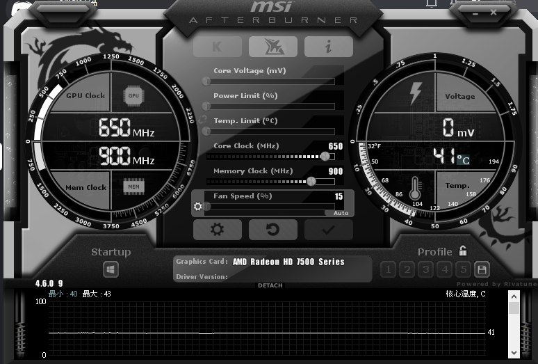Click the 最小 : 40 minimum label

[63, 294]
